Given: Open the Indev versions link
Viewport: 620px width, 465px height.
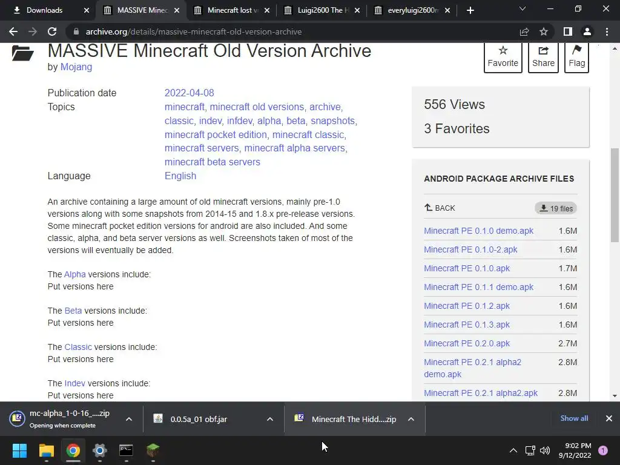Looking at the screenshot, I should coord(74,383).
